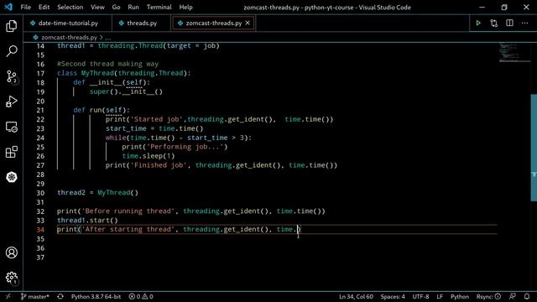Open the Help menu
Viewport: 537px width, 302px height.
(x=186, y=8)
